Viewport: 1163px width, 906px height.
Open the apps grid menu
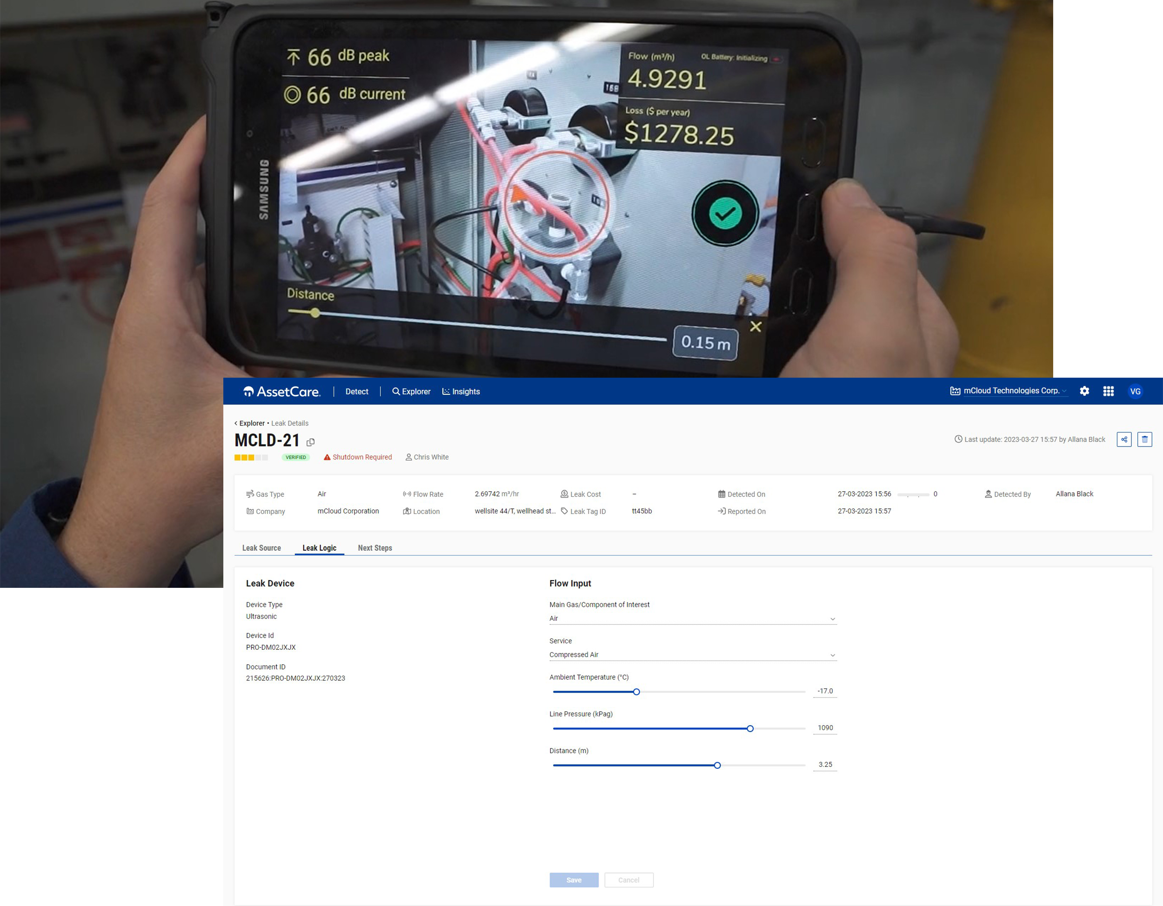coord(1108,391)
